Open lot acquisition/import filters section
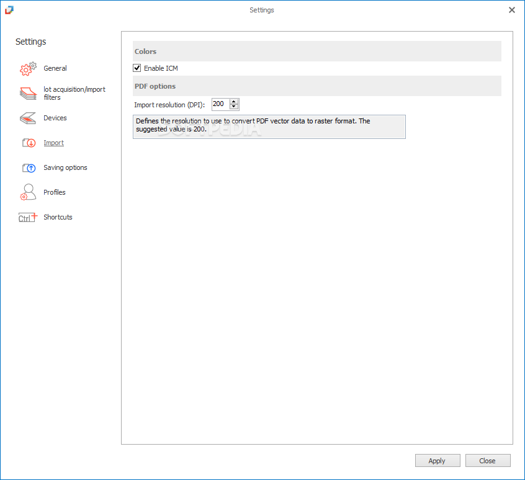Viewport: 525px width, 480px height. [x=74, y=93]
